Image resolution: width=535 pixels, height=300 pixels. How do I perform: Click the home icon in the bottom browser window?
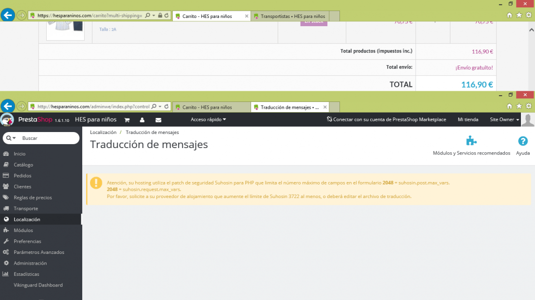(x=509, y=106)
